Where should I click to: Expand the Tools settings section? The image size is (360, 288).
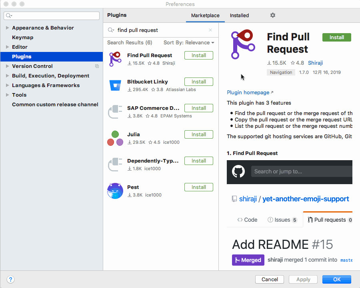(x=7, y=95)
